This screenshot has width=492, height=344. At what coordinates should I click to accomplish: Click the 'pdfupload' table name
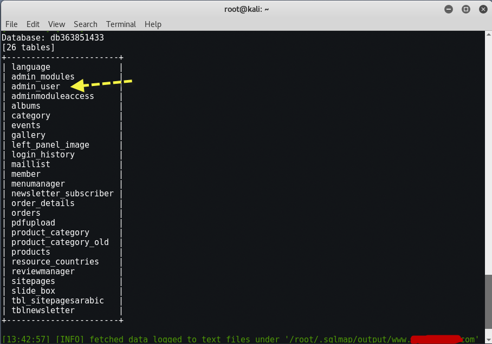[33, 222]
